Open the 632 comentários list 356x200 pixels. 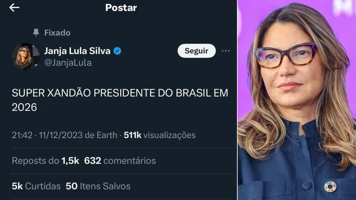click(x=120, y=161)
